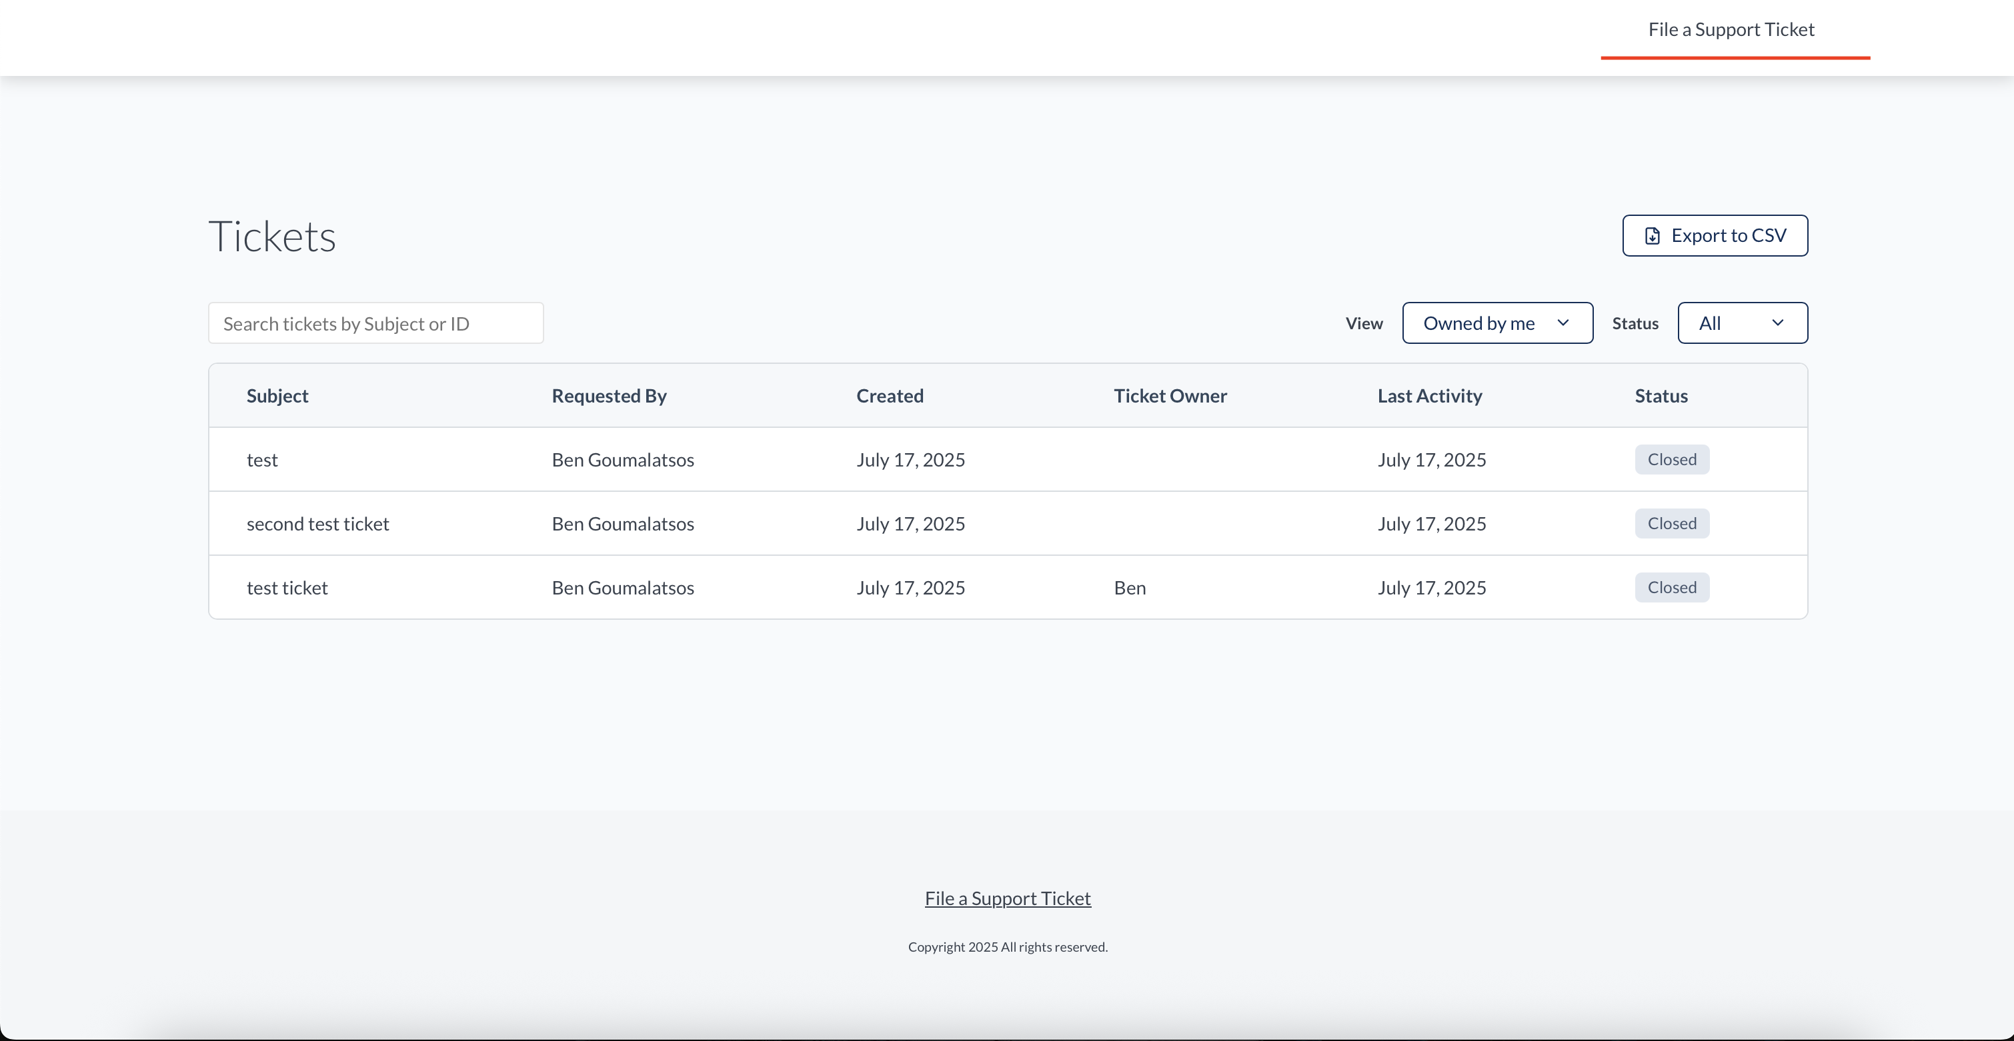Click the Requested By column header
2014x1041 pixels.
[x=609, y=395]
